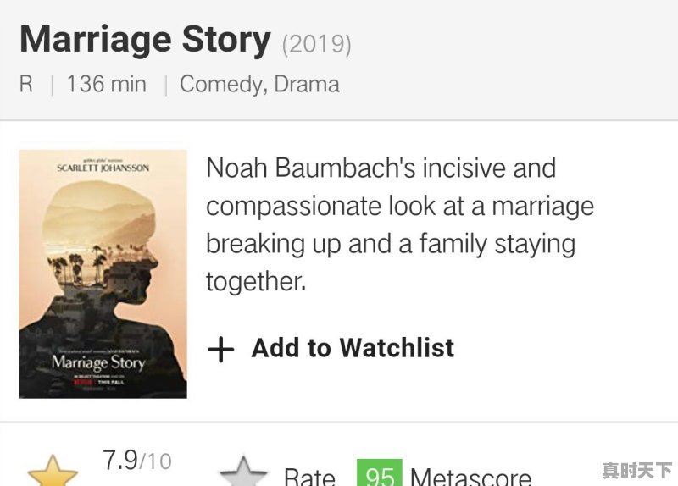Click the R rating label

[26, 85]
